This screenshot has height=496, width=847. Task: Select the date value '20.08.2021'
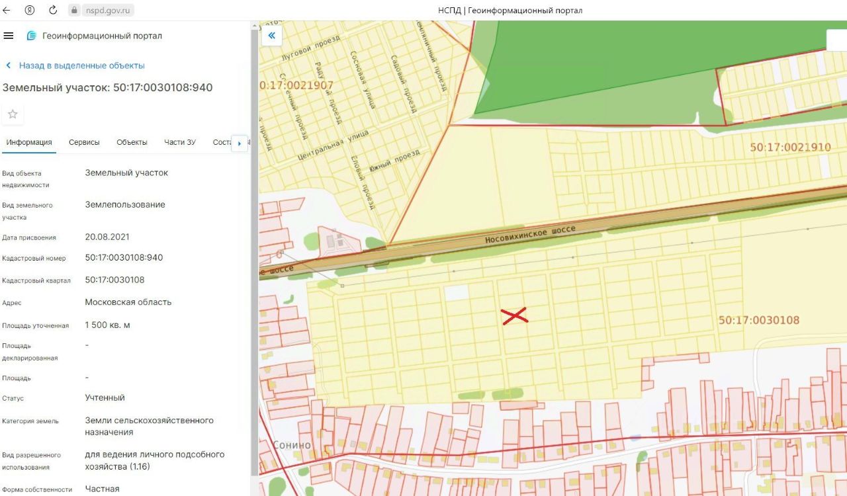pyautogui.click(x=107, y=237)
